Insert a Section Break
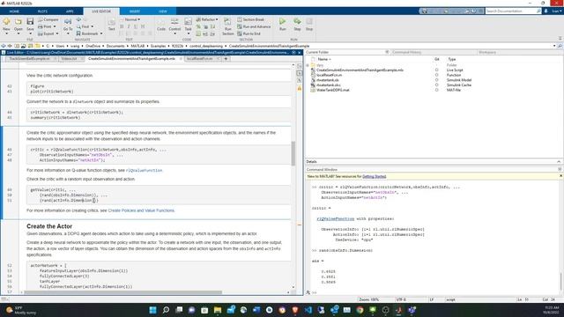 250,19
